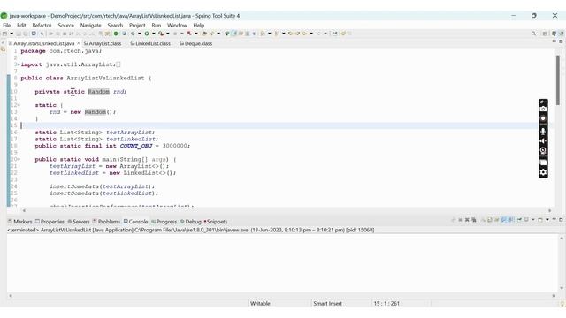Click the recorder speaker volume icon
The height and width of the screenshot is (318, 566).
tap(543, 141)
